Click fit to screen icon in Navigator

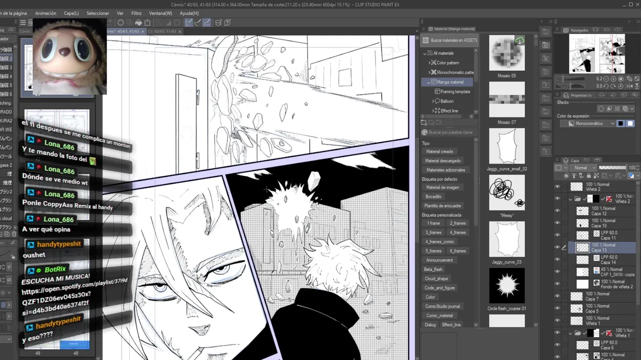[637, 78]
